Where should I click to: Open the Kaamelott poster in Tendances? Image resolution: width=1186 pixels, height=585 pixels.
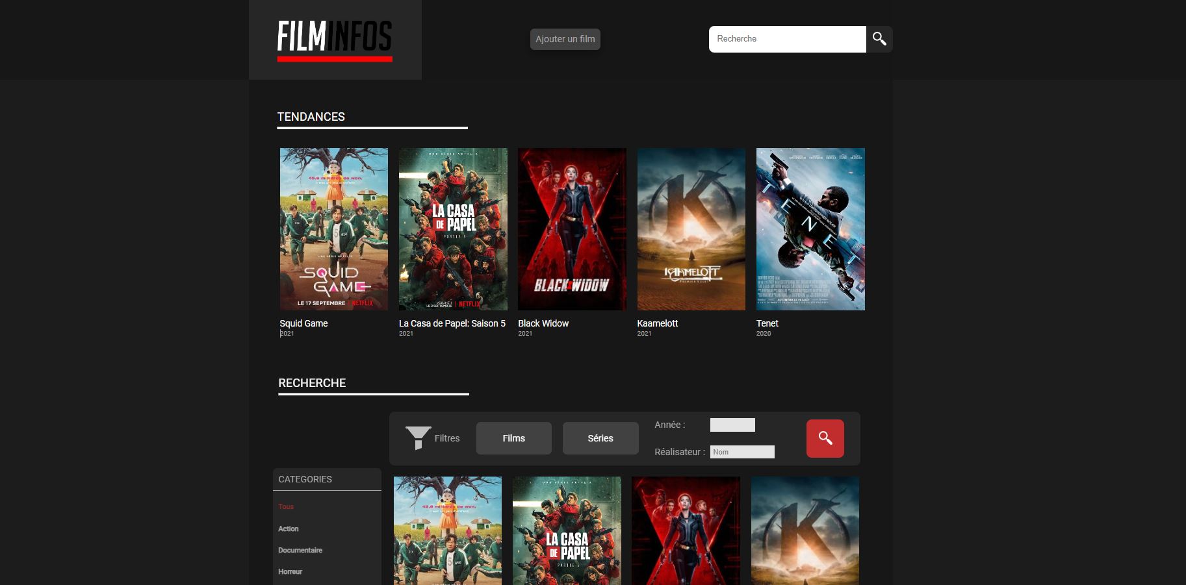[691, 229]
